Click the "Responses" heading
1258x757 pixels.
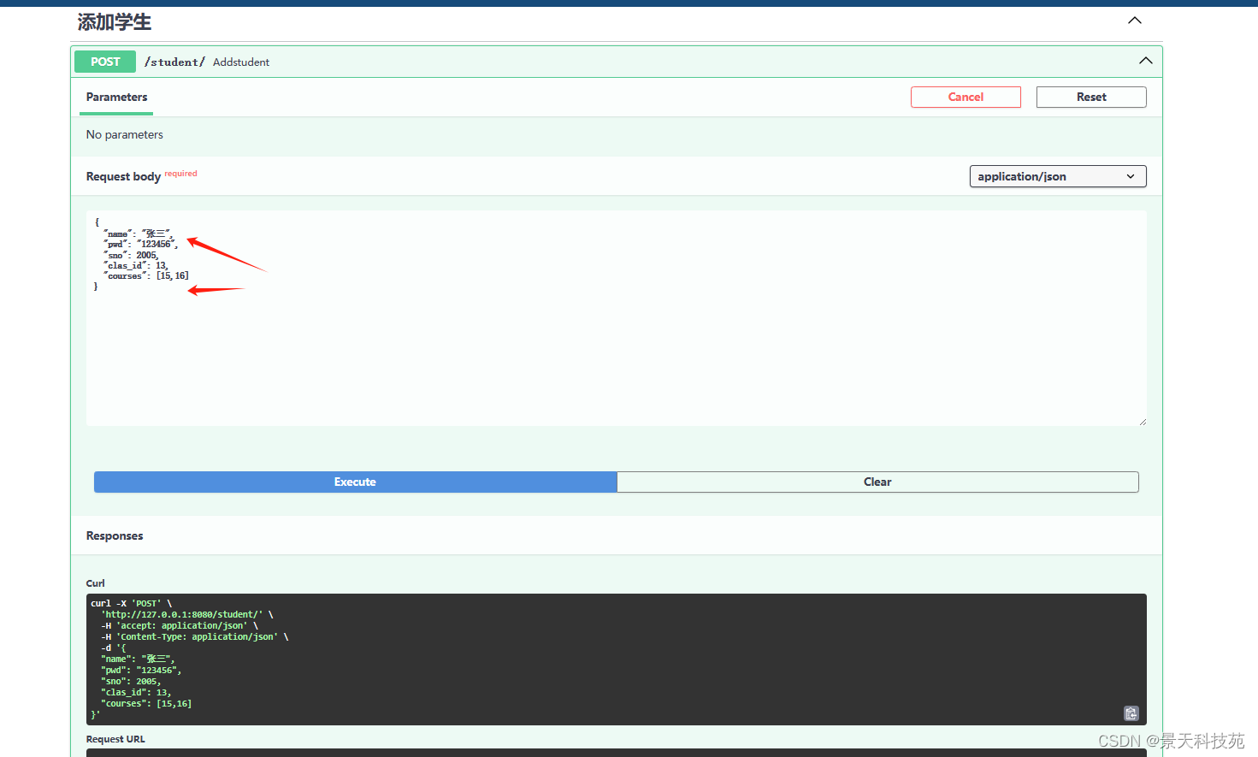115,535
